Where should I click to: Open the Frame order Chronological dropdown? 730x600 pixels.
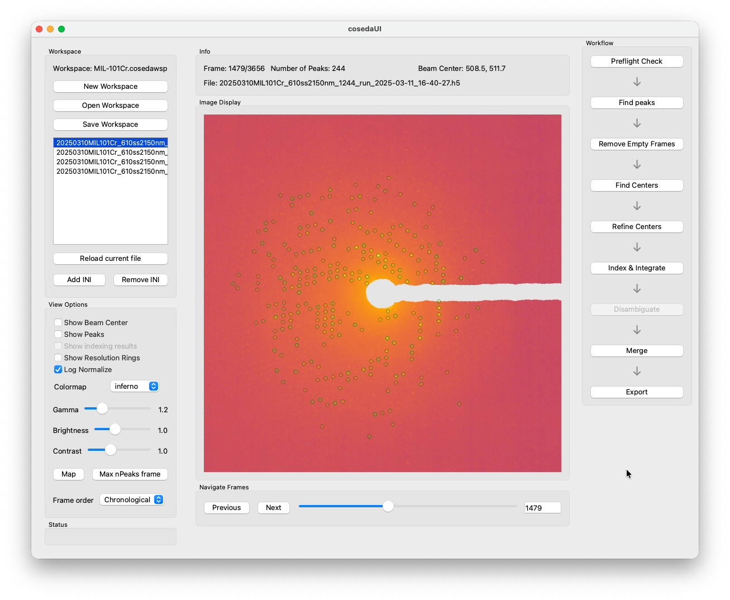coord(132,499)
